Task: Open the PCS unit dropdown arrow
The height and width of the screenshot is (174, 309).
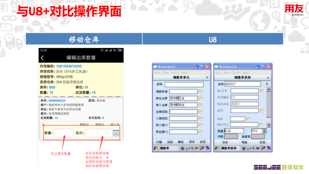Action: [x=264, y=131]
